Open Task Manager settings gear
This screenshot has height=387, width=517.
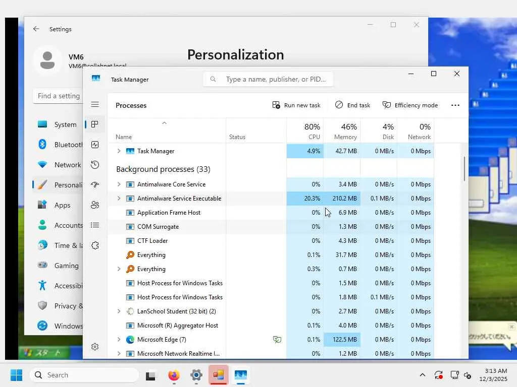95,347
